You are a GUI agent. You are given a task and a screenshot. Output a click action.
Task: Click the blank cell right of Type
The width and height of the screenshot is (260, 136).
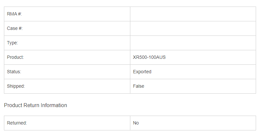click(x=193, y=43)
